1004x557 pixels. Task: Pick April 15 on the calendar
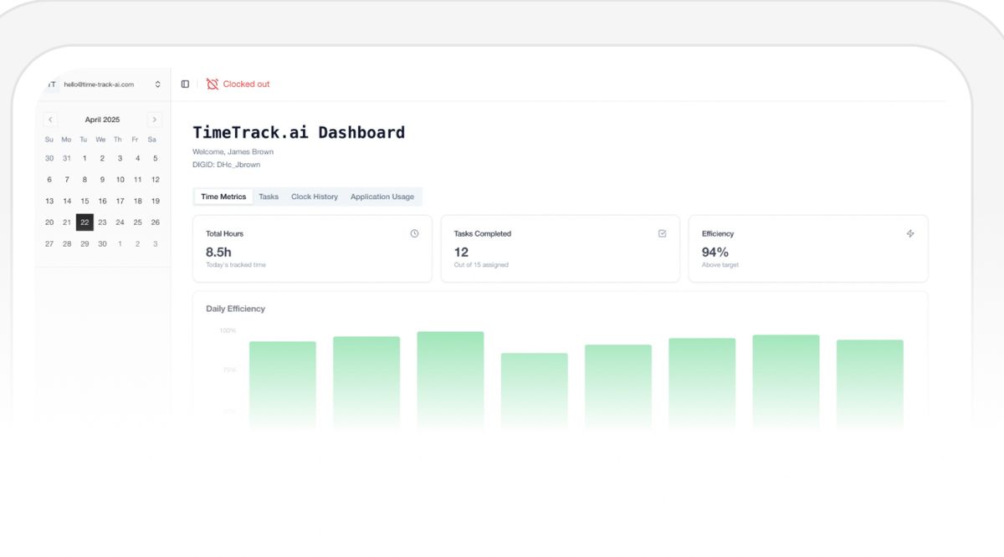pos(85,201)
